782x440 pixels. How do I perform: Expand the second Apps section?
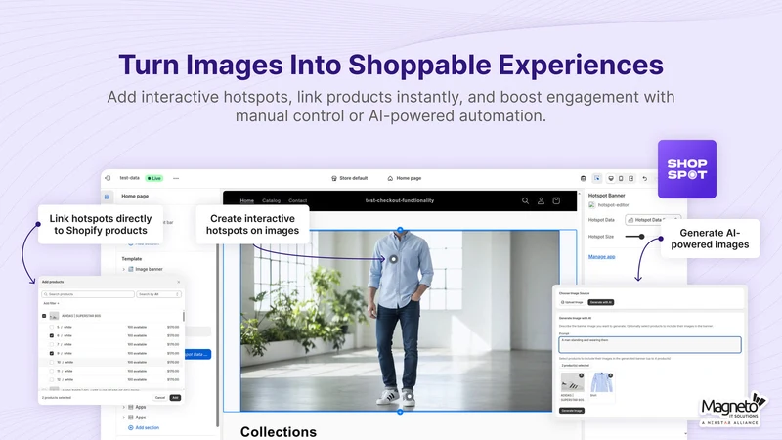point(124,418)
